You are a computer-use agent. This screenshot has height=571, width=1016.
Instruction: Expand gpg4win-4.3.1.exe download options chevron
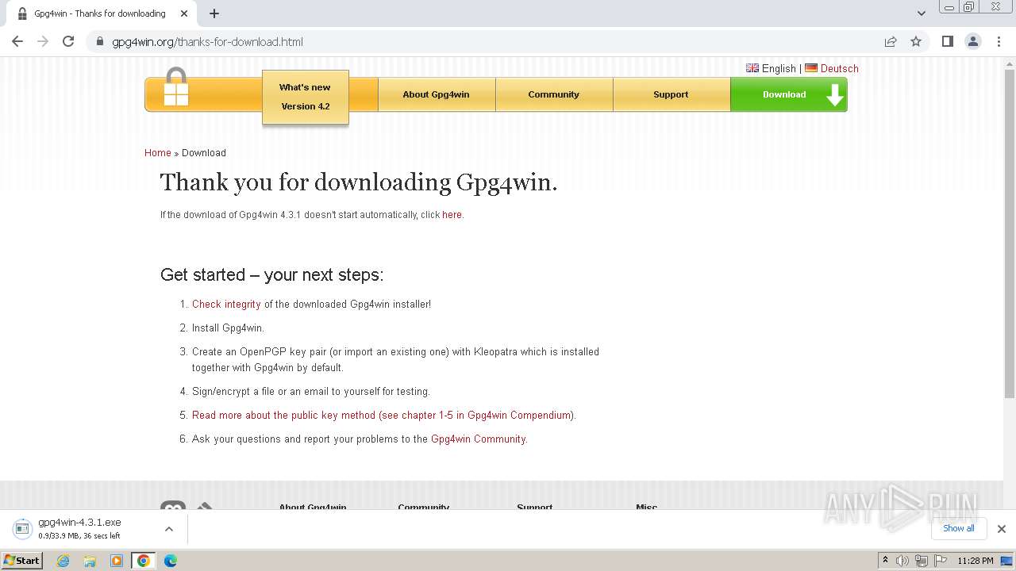click(x=168, y=528)
